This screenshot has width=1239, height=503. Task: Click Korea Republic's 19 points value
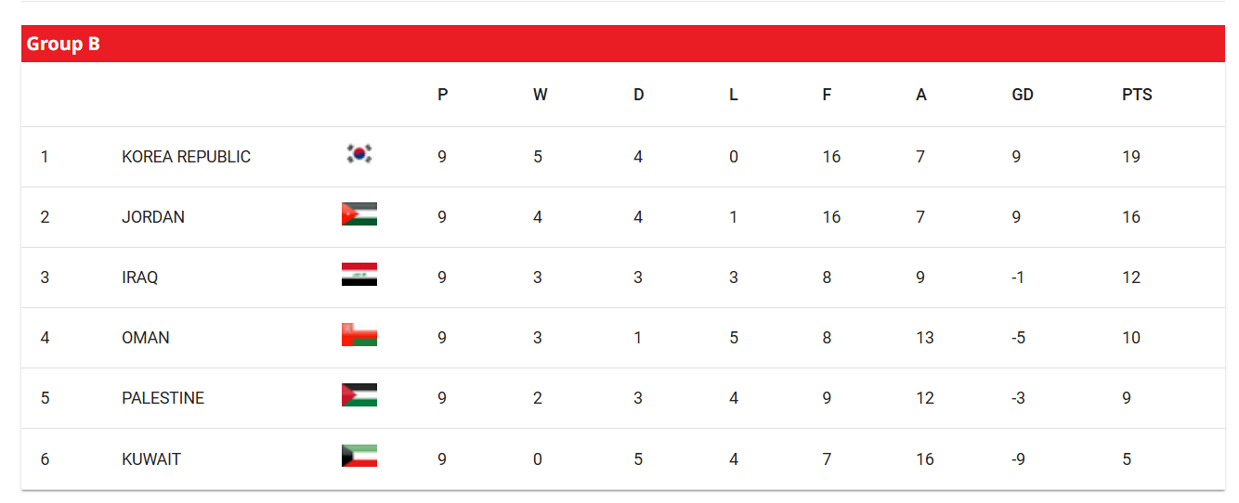pyautogui.click(x=1131, y=157)
